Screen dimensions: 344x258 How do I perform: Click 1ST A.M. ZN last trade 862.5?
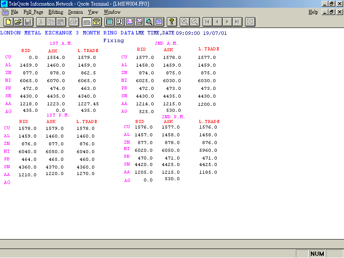[88, 73]
